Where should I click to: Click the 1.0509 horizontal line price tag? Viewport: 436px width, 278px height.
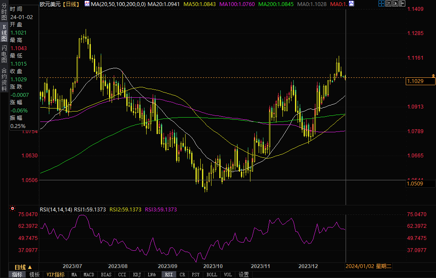coord(420,183)
